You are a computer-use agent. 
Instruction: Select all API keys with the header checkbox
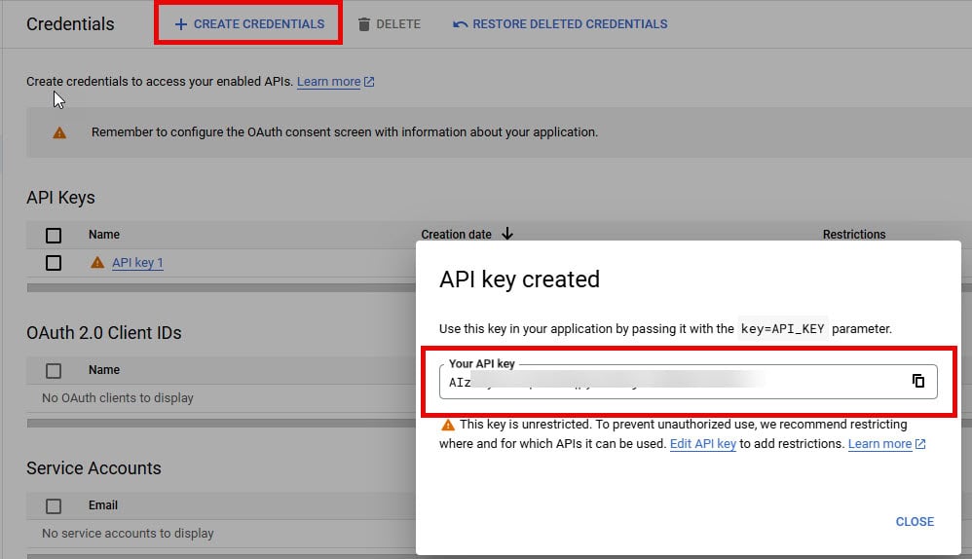[54, 235]
